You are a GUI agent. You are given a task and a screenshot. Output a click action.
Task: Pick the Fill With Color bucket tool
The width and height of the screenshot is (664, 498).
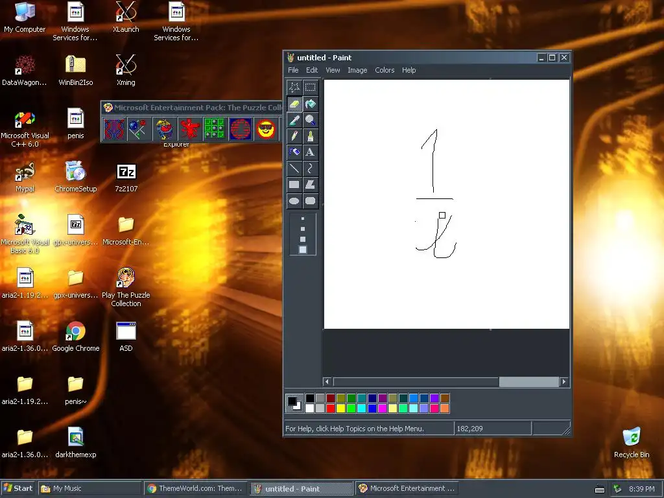311,104
